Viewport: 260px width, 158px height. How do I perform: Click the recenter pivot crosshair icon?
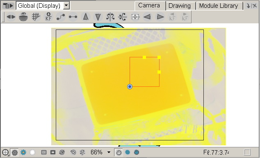click(135, 17)
